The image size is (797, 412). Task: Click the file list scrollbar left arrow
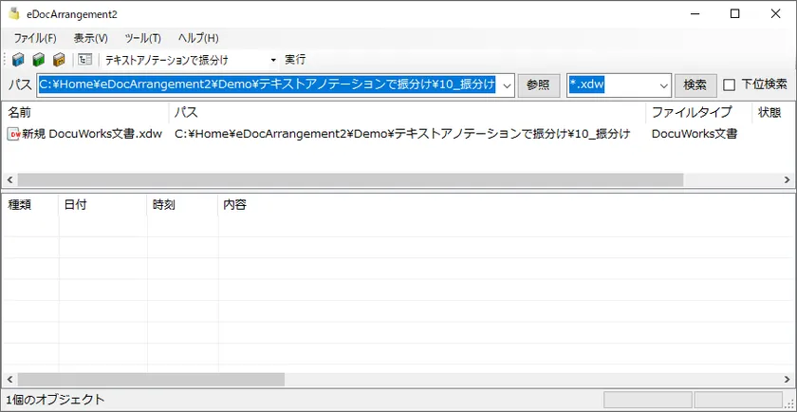click(x=9, y=179)
